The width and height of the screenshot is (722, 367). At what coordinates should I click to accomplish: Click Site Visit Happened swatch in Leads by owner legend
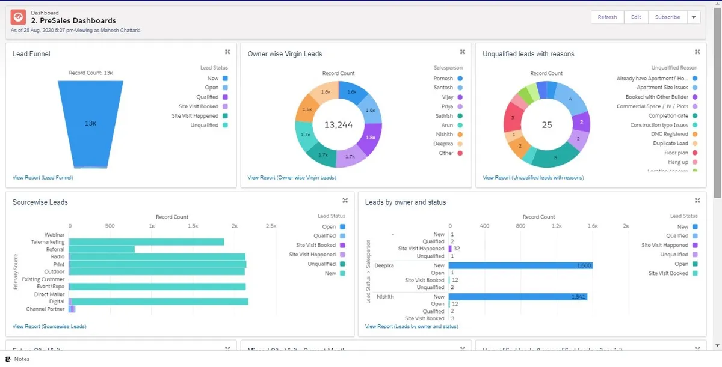point(695,245)
